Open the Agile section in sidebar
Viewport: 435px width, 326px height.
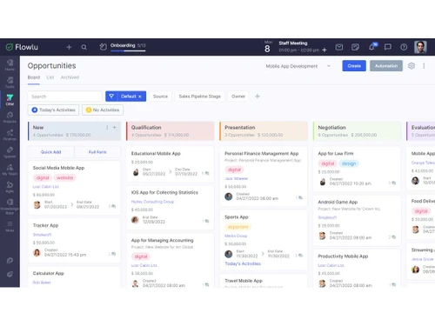coord(10,187)
